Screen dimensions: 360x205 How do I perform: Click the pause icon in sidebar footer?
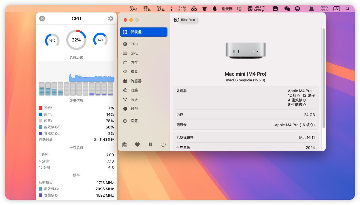[x=150, y=144]
